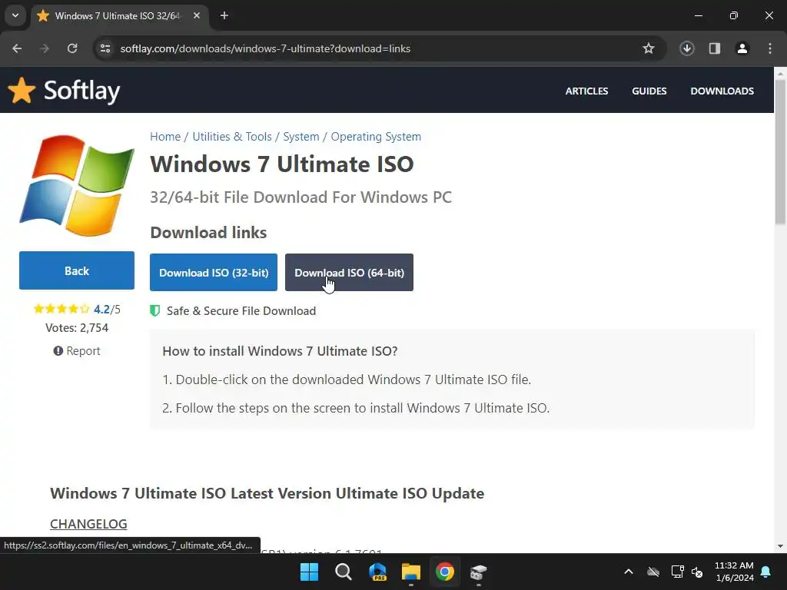Screen dimensions: 787x590
Task: Open the ARTICLES menu item
Action: point(586,91)
